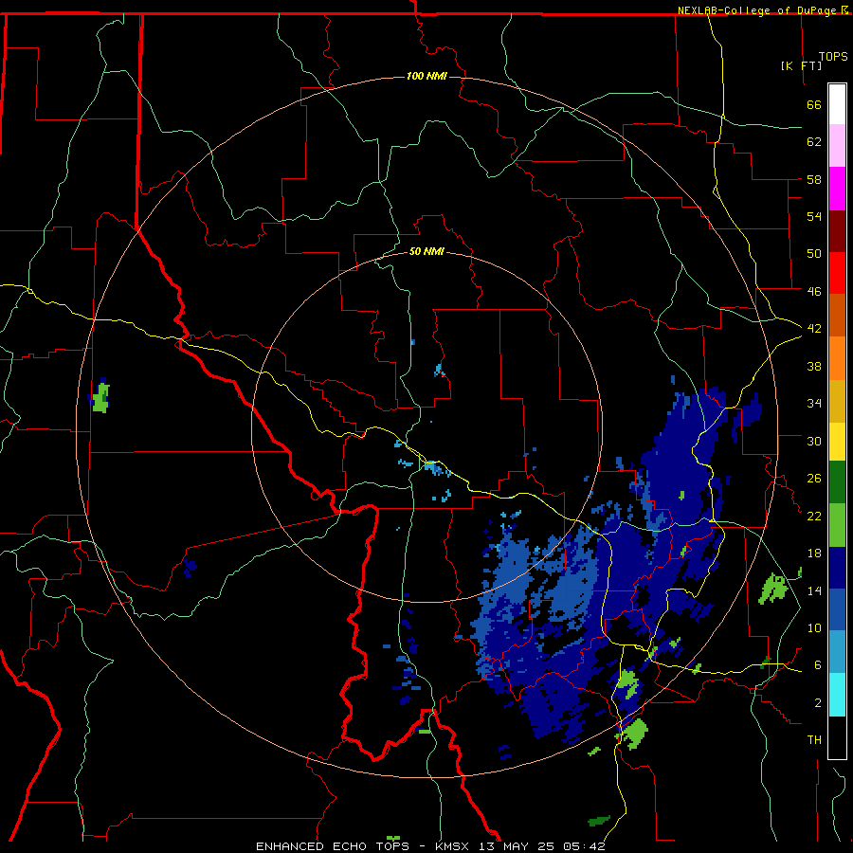Click the '62' legend value

(814, 142)
